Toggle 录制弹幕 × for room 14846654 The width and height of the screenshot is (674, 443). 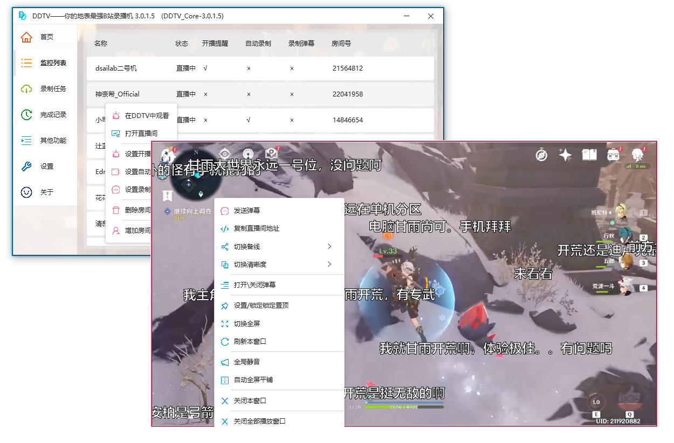[292, 120]
